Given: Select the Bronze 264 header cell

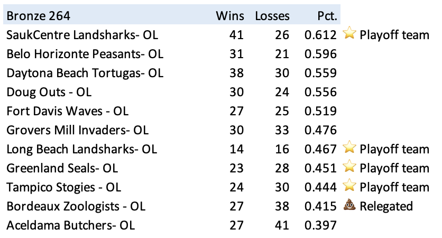Looking at the screenshot, I should (x=39, y=16).
